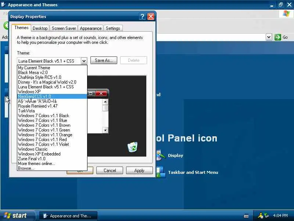Select Luna Element Black v5.1 + CSS in list

pos(52,87)
